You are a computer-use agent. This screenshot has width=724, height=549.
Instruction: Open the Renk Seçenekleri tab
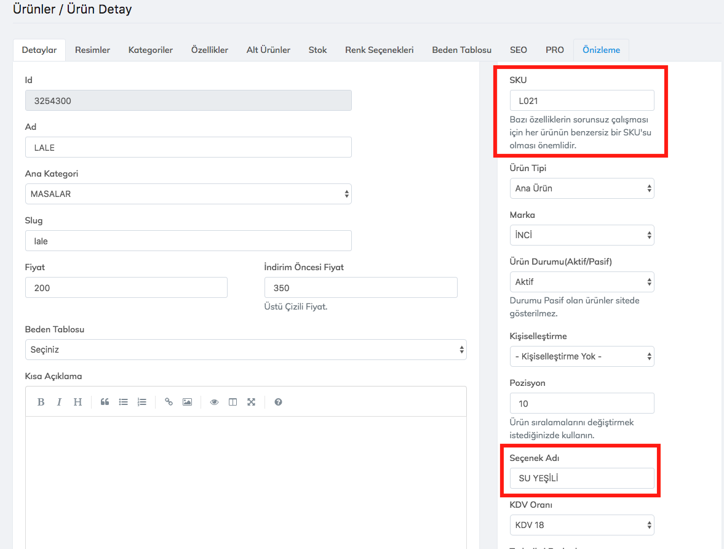(379, 50)
